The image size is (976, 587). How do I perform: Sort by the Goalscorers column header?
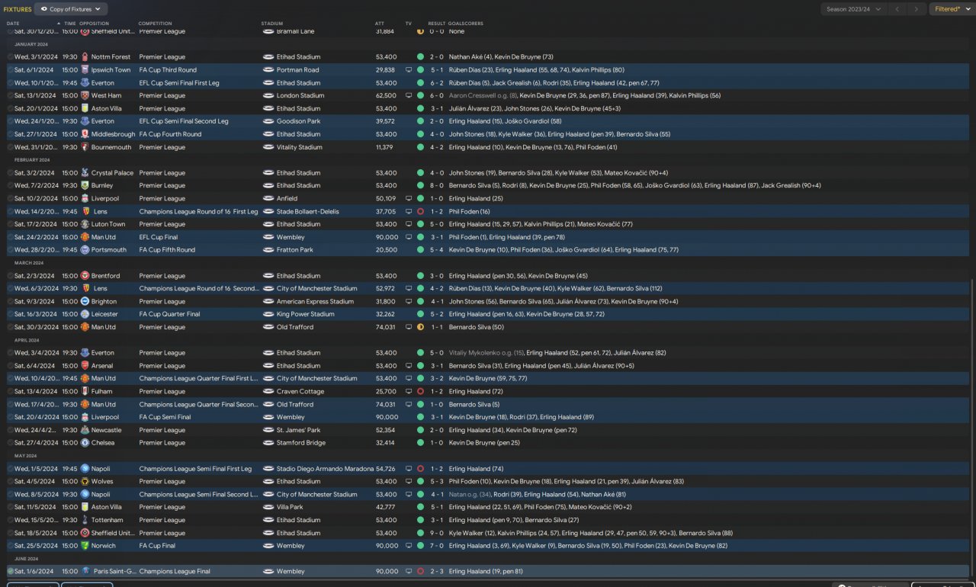[466, 24]
